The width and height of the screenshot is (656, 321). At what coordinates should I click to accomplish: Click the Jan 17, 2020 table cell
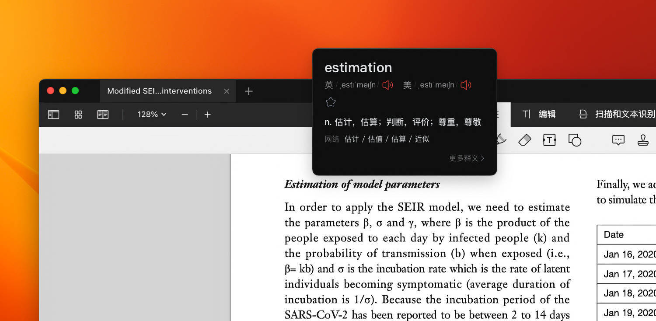click(627, 274)
